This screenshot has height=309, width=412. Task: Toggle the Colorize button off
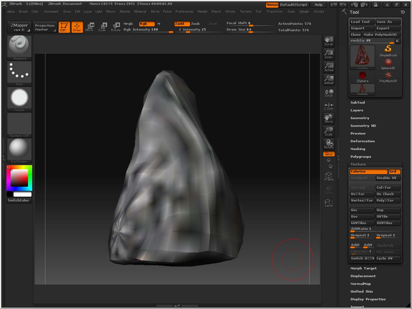coord(368,172)
